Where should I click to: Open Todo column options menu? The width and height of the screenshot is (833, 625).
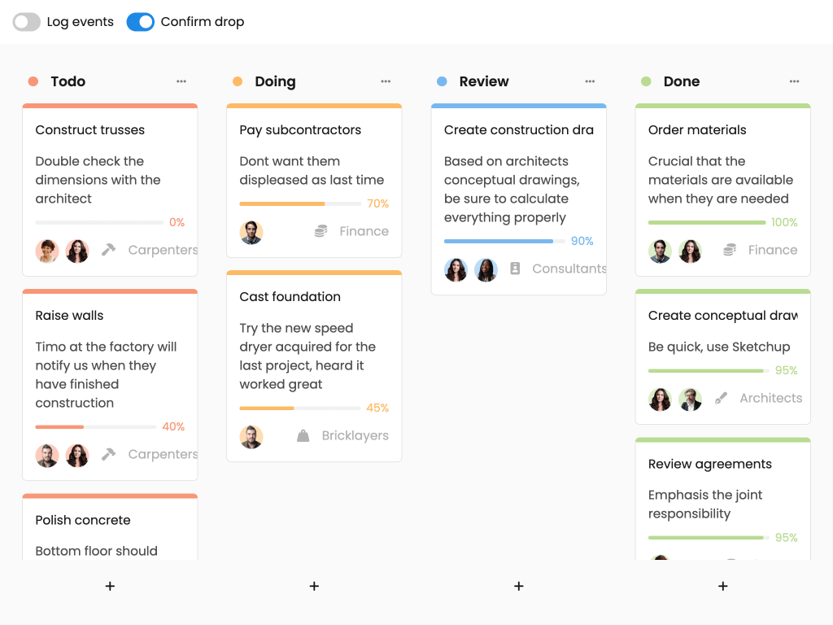coord(181,81)
